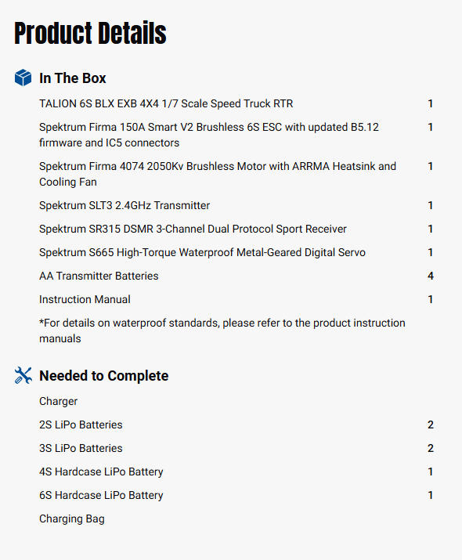Click the Instruction Manual entry
The width and height of the screenshot is (462, 560).
(x=85, y=299)
